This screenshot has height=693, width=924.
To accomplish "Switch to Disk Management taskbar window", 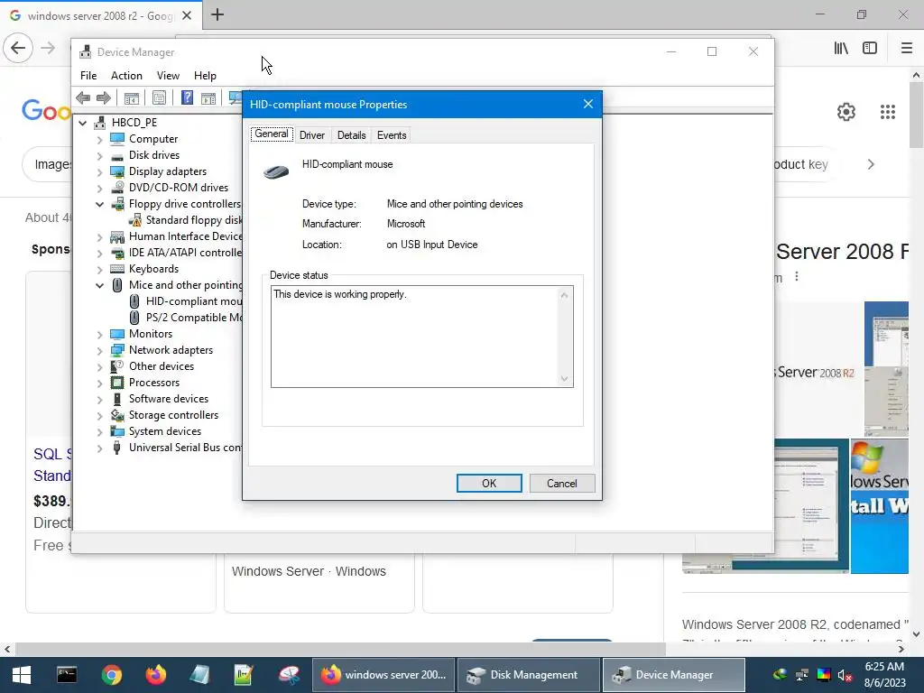I will point(528,675).
